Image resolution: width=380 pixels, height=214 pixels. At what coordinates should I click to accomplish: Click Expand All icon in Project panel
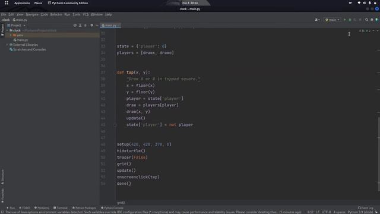(80, 25)
